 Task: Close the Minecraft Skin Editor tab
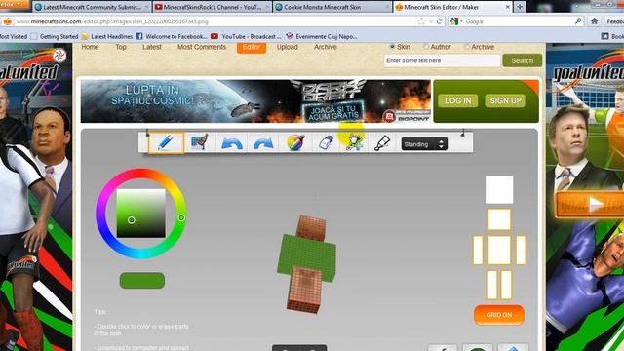(507, 7)
